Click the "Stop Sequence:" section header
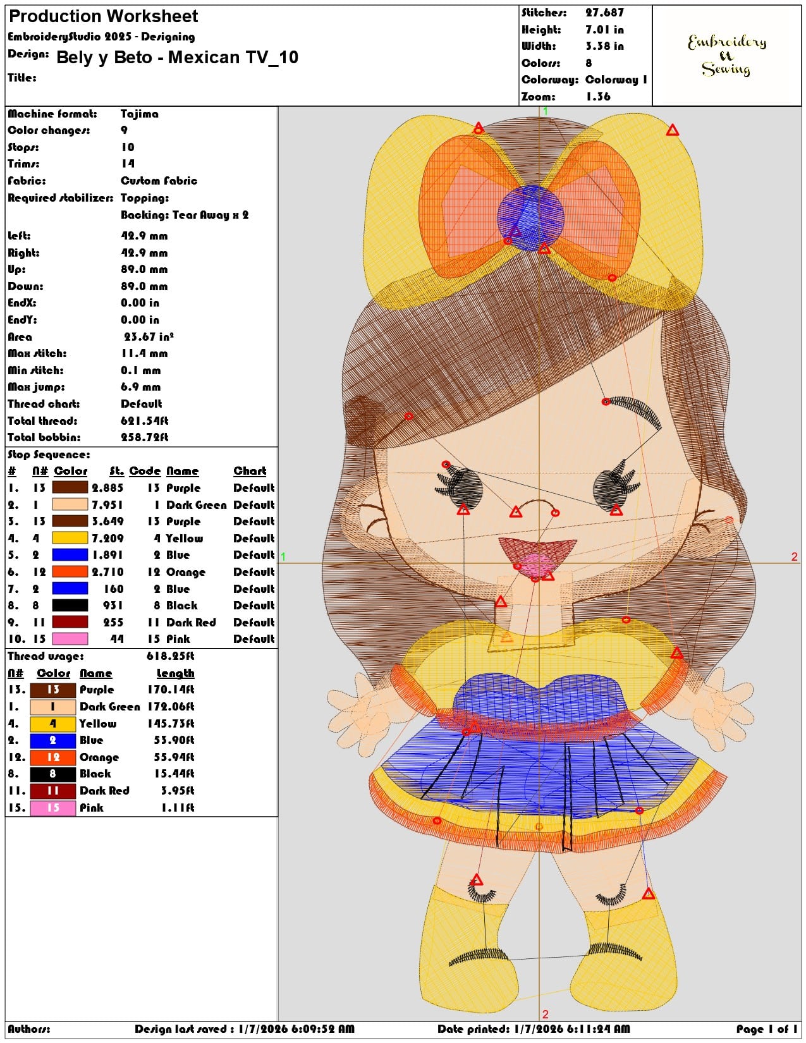This screenshot has height=1043, width=806. pos(49,454)
